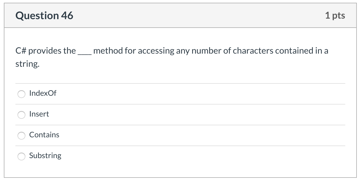This screenshot has height=180, width=359.
Task: Click the Contains radio circle
Action: 21,135
